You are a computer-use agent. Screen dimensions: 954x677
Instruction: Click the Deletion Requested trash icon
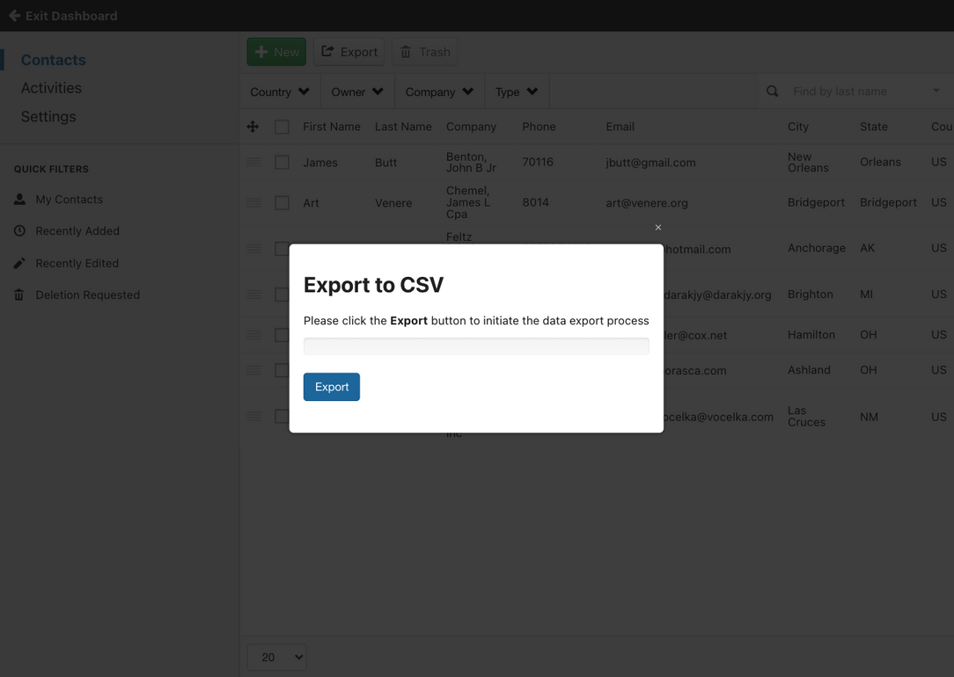pos(19,295)
